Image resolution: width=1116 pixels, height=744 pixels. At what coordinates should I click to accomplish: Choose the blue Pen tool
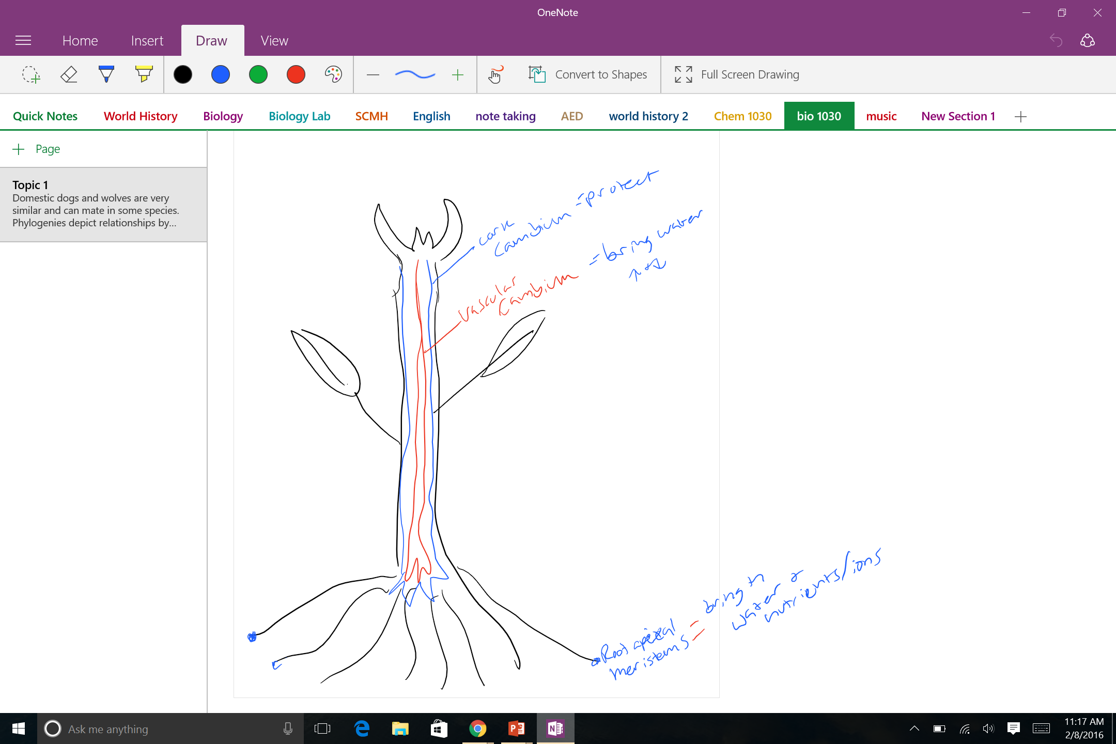[106, 74]
